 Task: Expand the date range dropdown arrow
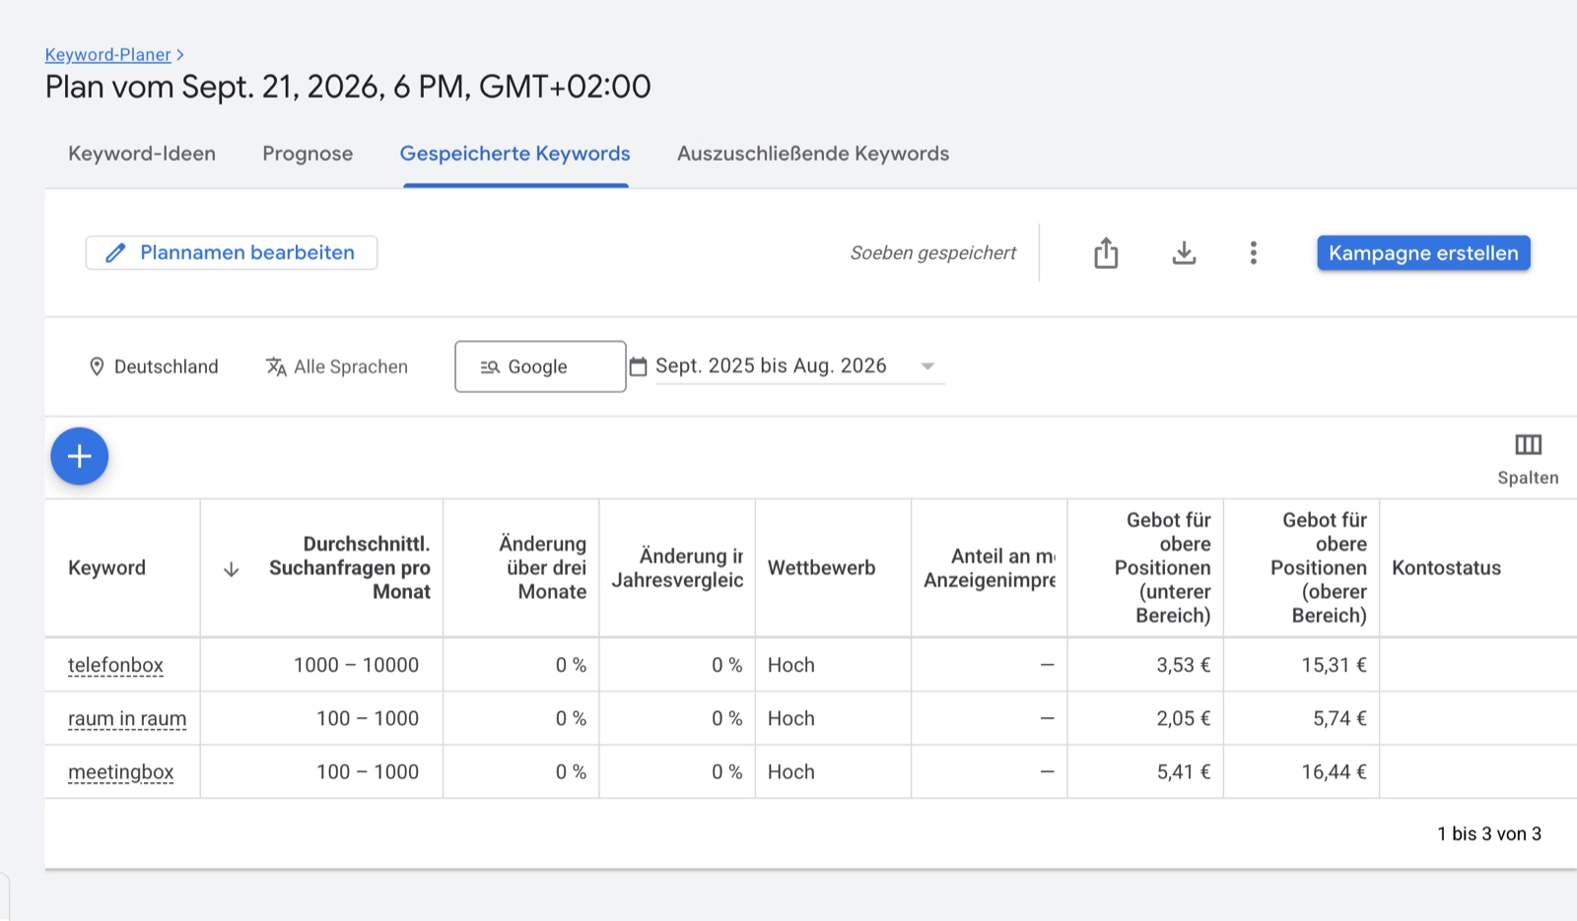pyautogui.click(x=926, y=366)
